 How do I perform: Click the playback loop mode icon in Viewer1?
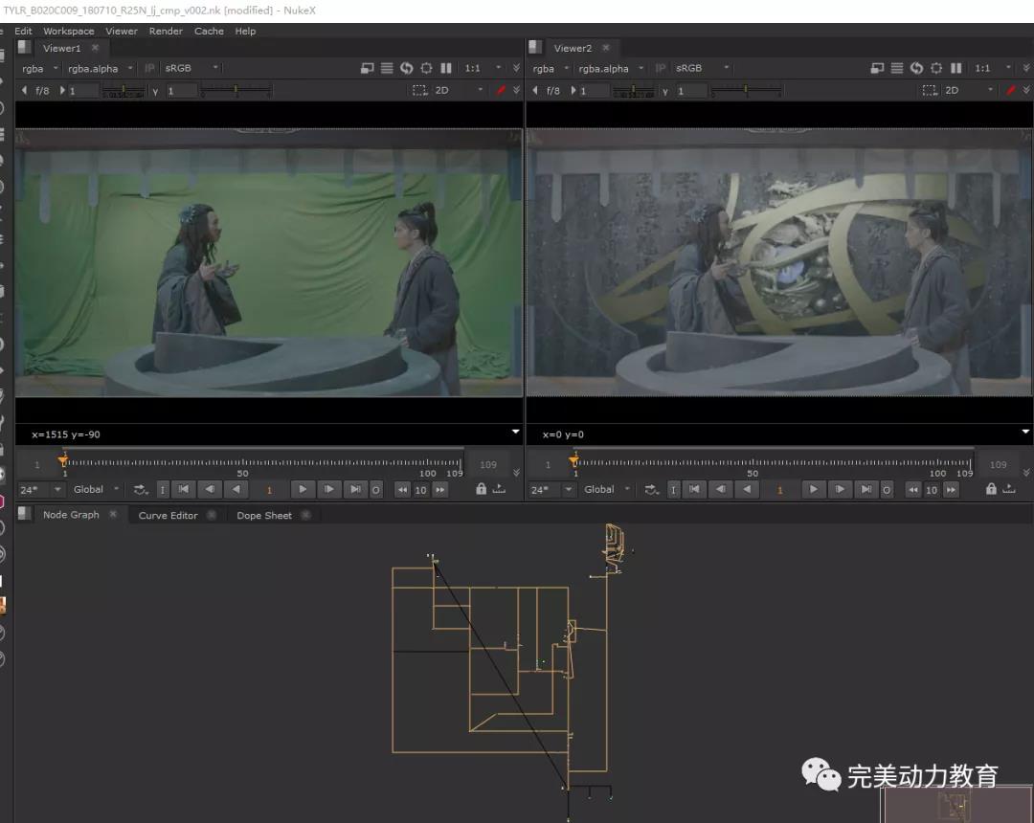142,490
